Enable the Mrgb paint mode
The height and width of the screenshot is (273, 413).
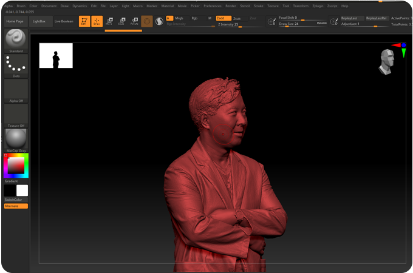point(179,18)
